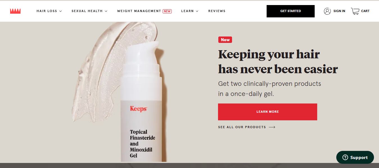Image resolution: width=379 pixels, height=168 pixels.
Task: Click the red New badge above headline
Action: [x=225, y=40]
